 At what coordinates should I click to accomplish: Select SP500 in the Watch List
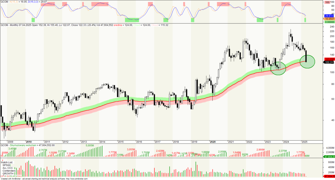[7, 165]
